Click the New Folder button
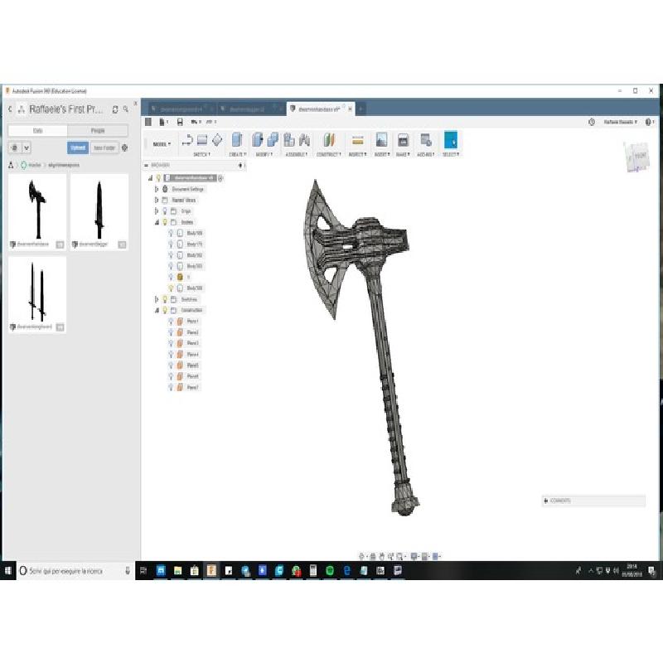The image size is (663, 663). [104, 148]
